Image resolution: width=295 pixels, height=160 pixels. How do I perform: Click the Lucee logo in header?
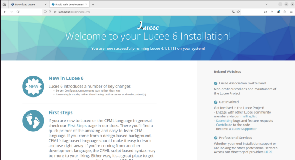[x=148, y=27]
